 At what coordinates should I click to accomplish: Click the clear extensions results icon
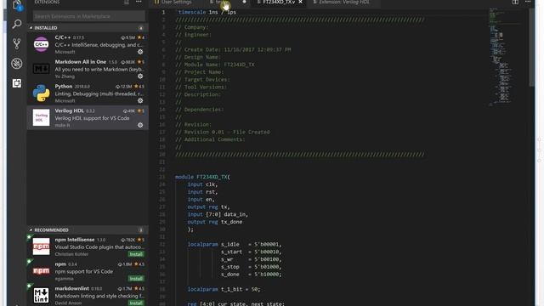[x=127, y=2]
